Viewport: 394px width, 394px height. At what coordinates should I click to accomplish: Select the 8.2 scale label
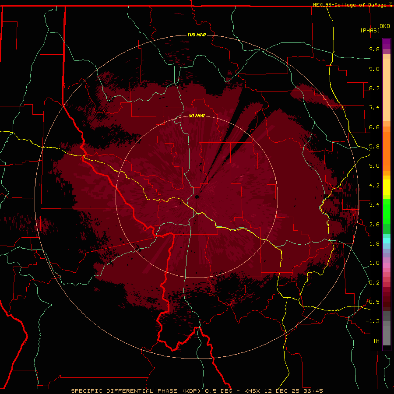[374, 88]
